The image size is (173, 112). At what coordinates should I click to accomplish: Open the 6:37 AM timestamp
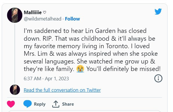[32, 79]
